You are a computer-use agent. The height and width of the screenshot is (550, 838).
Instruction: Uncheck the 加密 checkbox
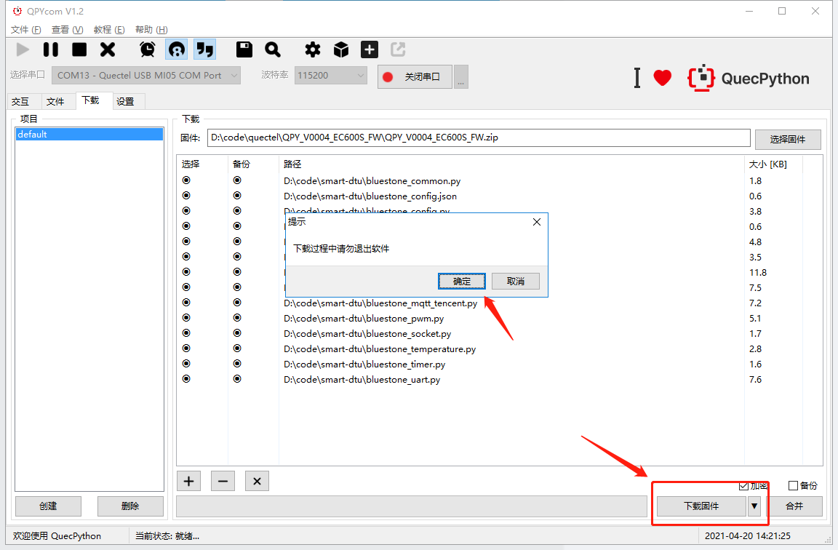click(x=743, y=485)
